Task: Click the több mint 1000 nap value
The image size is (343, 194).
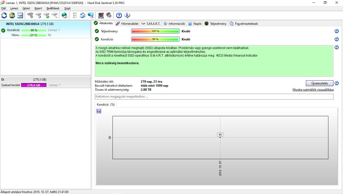Action: pyautogui.click(x=154, y=86)
